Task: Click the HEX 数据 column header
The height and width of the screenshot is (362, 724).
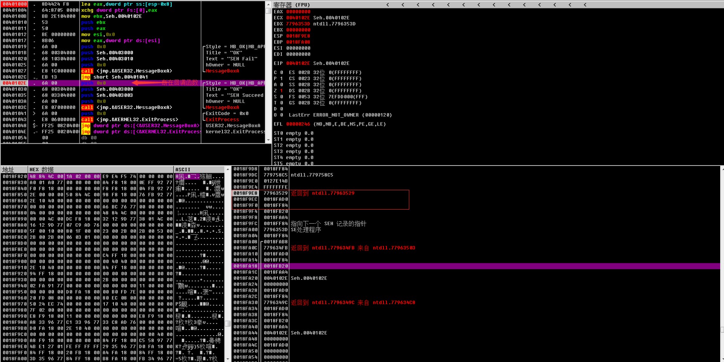Action: (101, 170)
